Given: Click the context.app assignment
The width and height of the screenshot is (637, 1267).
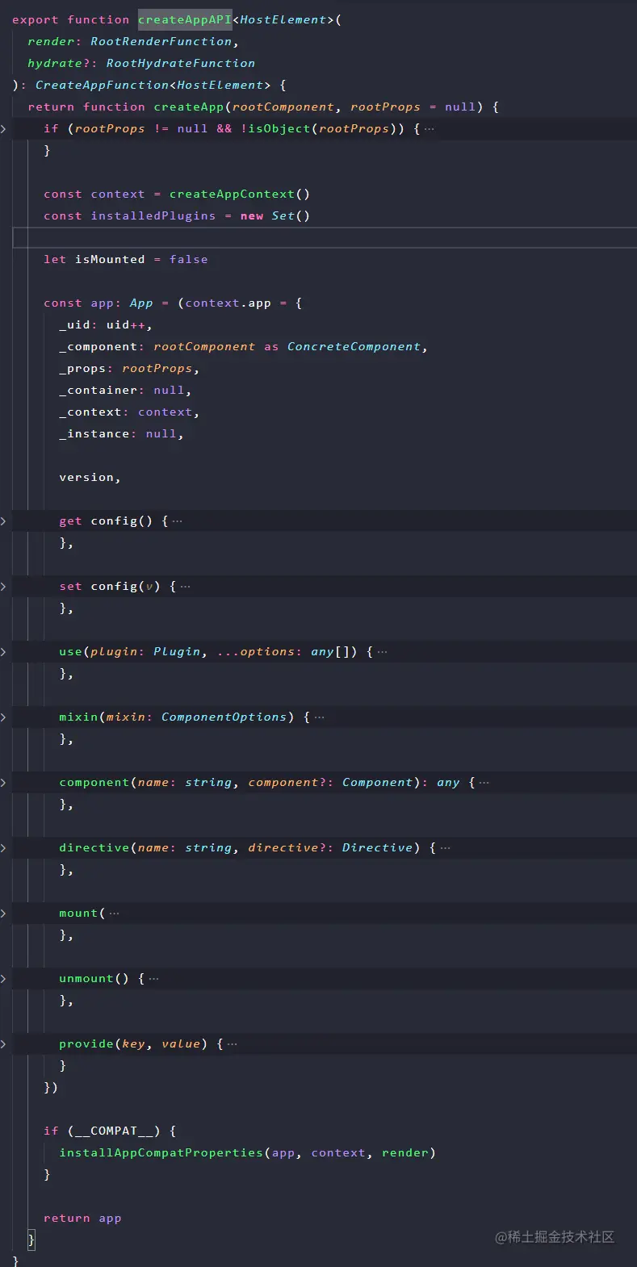Looking at the screenshot, I should point(228,303).
